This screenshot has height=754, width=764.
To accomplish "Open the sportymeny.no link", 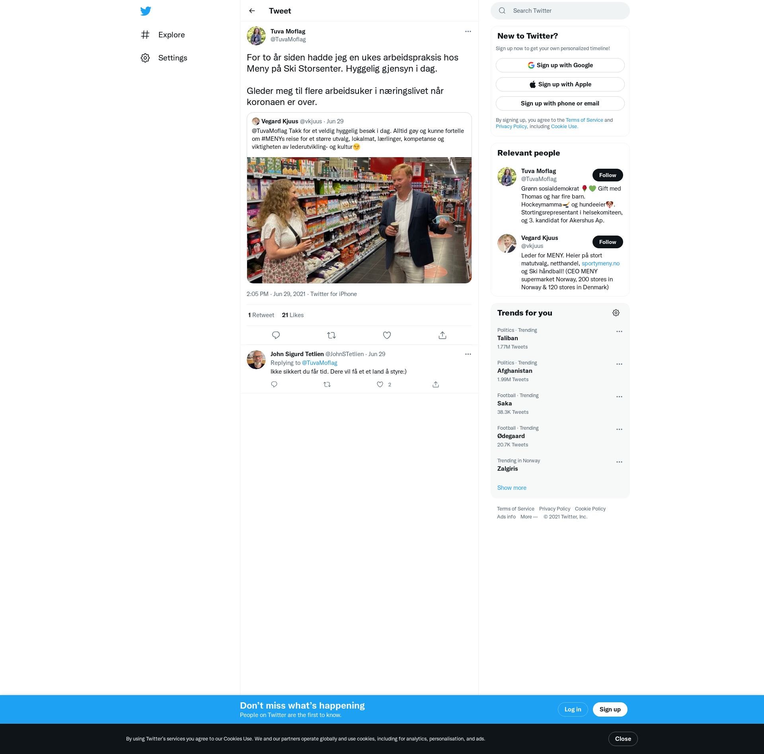I will [600, 263].
